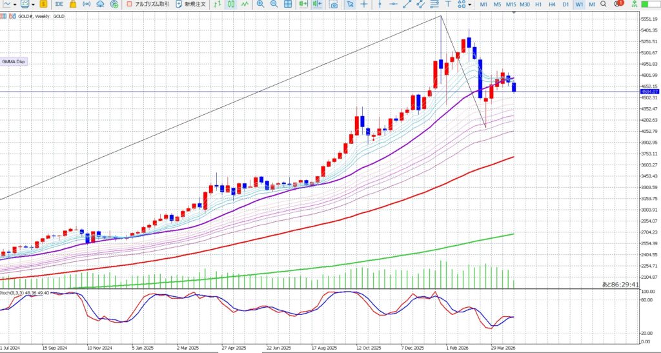Viewport: 661px width, 353px height.
Task: Take a chart screenshot with camera icon
Action: click(334, 5)
